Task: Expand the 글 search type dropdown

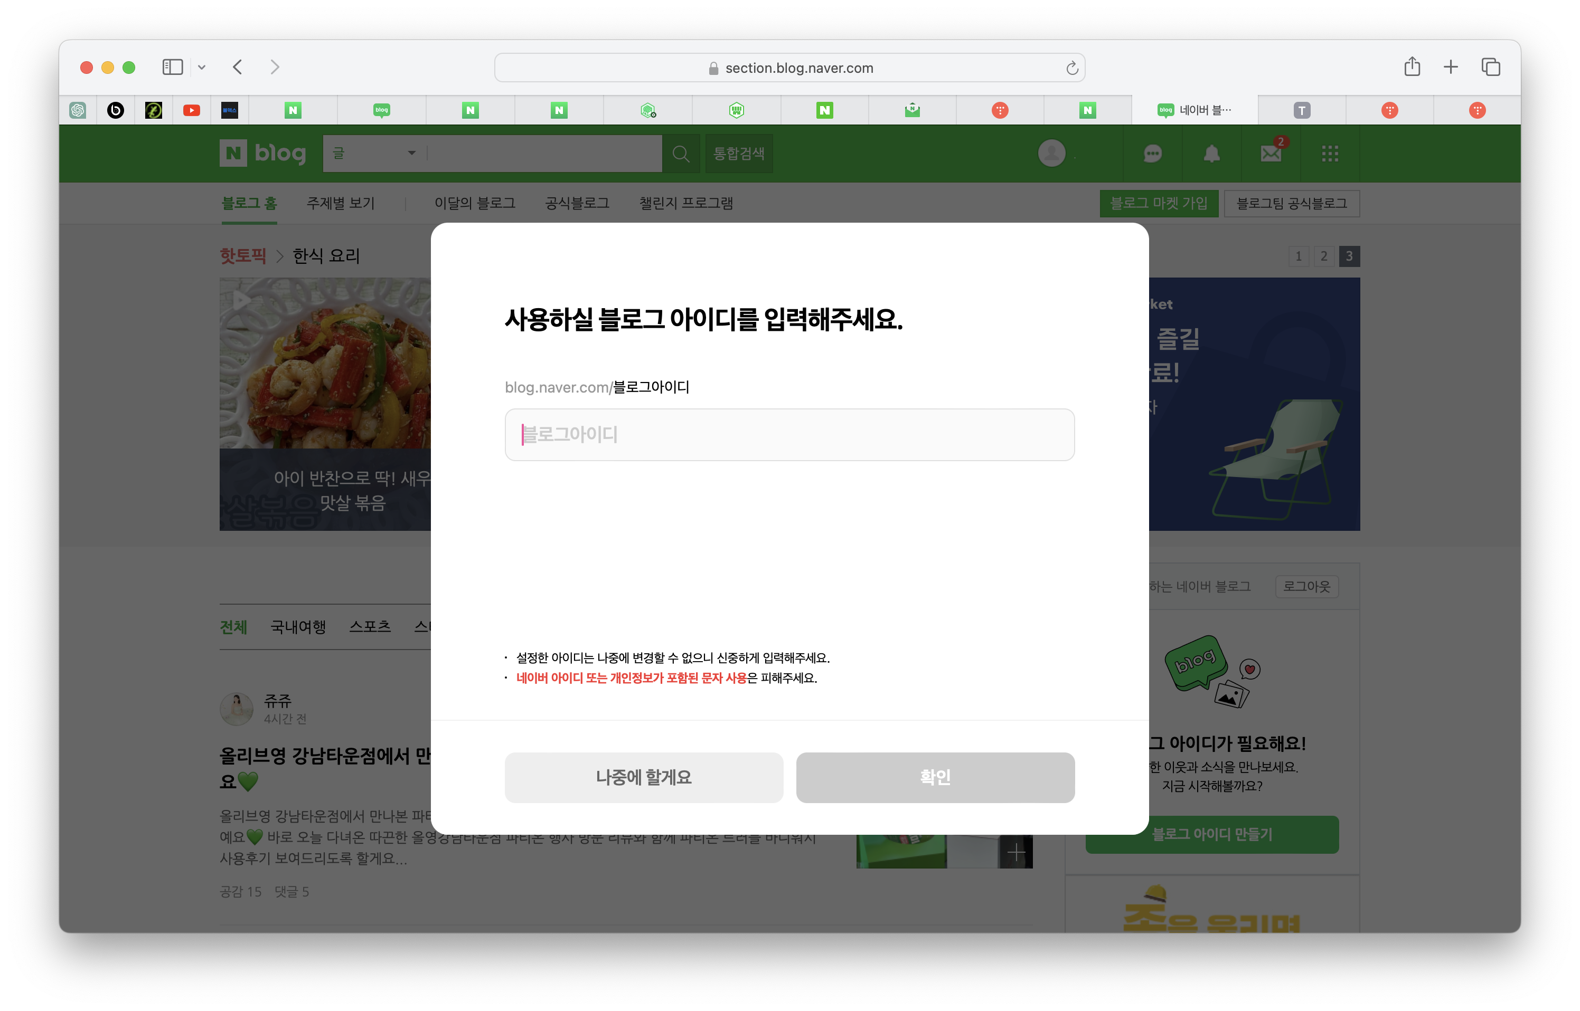Action: tap(374, 154)
